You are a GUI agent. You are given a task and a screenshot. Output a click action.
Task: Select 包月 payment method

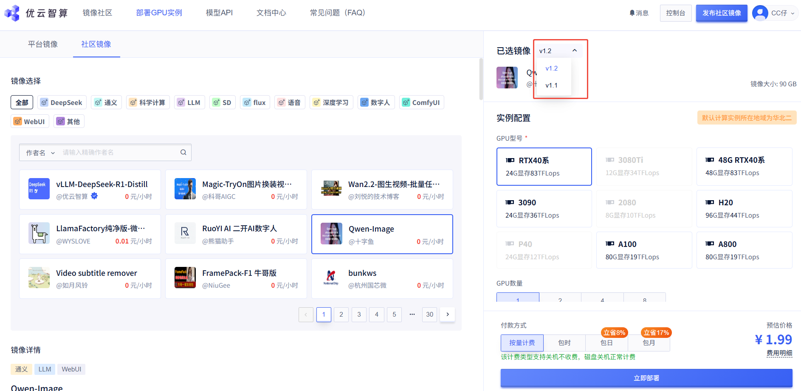point(649,343)
